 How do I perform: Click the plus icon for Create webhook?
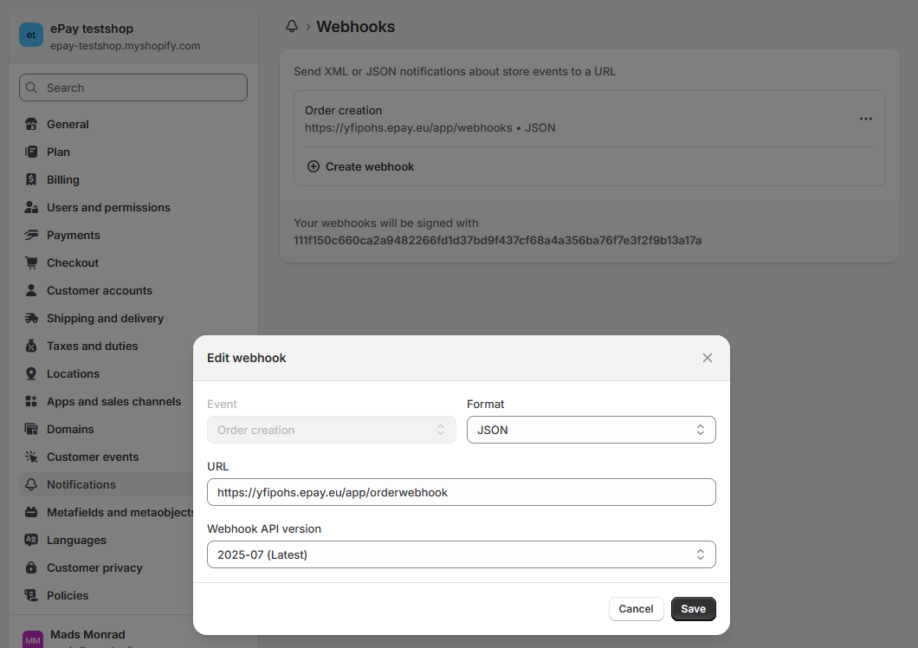point(314,166)
